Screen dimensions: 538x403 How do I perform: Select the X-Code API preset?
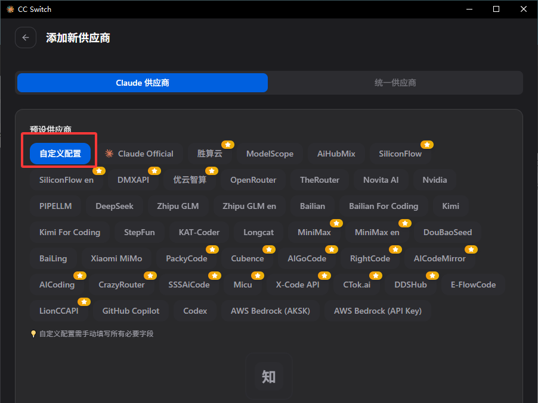tap(298, 285)
